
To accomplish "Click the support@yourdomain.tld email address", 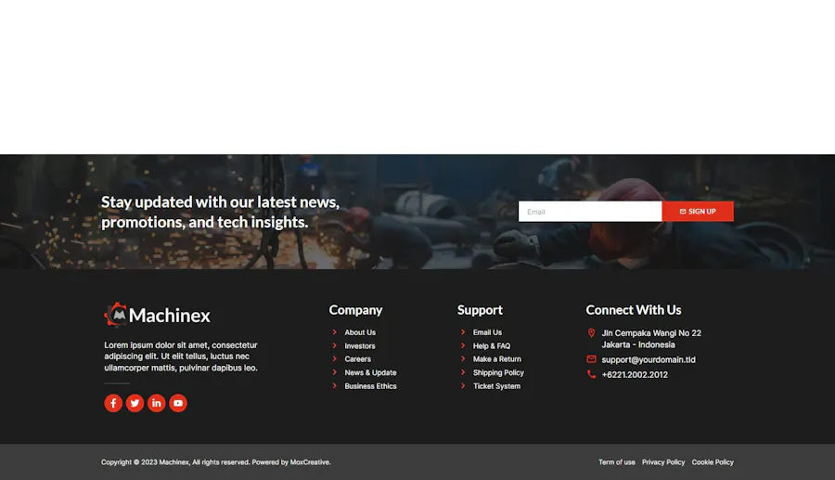I will [x=649, y=359].
